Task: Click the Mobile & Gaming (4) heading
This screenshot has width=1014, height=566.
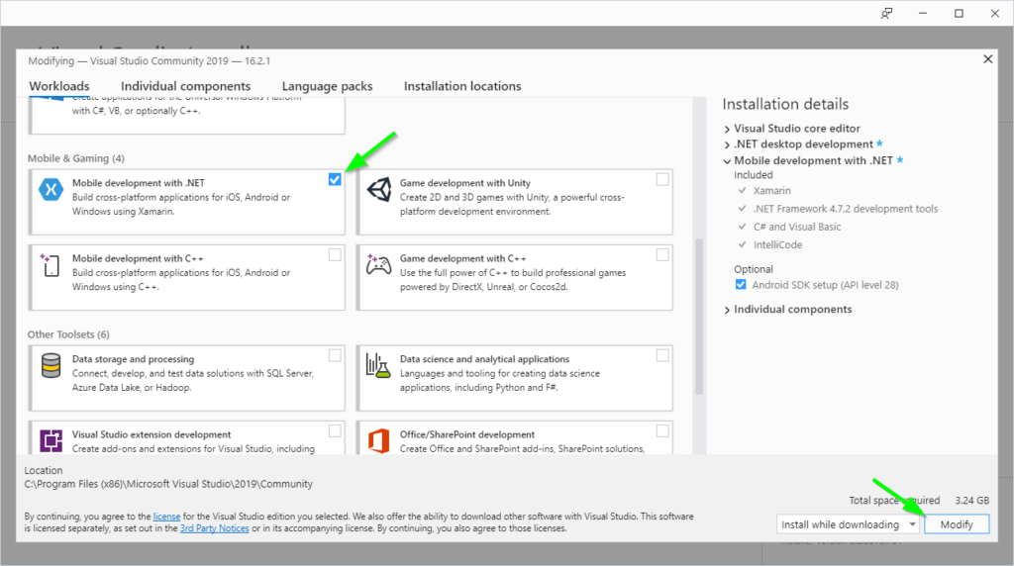Action: 75,158
